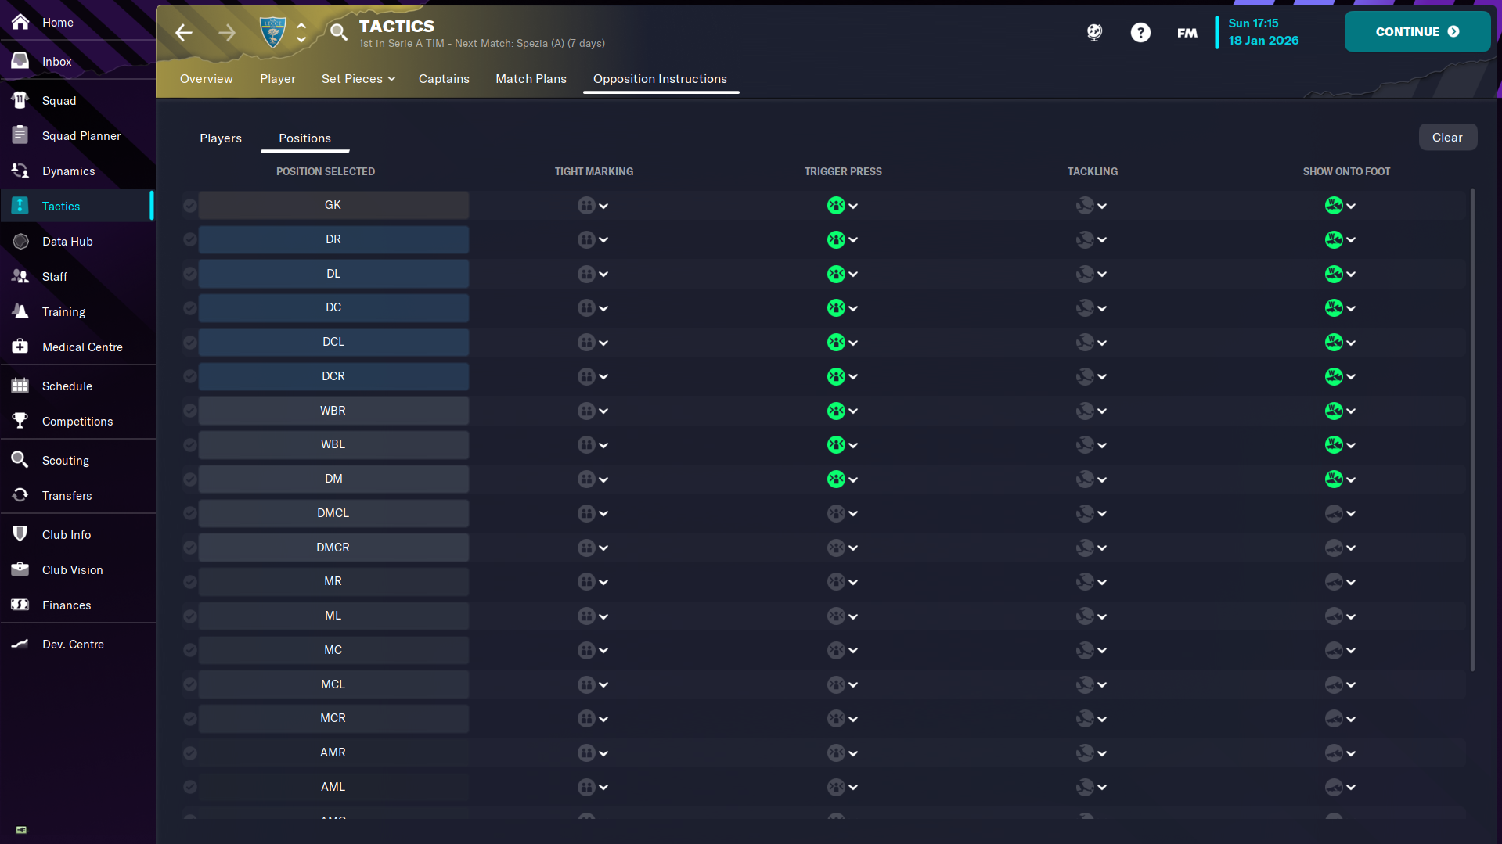This screenshot has width=1502, height=844.
Task: Click the Clear button
Action: point(1447,137)
